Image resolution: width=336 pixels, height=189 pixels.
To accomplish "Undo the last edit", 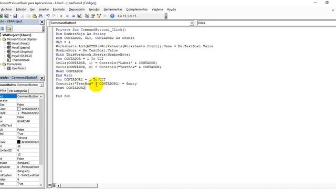I will coord(48,16).
